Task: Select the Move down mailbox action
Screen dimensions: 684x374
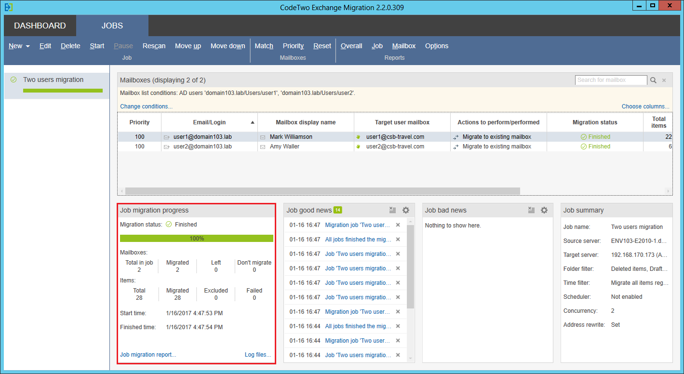Action: [228, 46]
